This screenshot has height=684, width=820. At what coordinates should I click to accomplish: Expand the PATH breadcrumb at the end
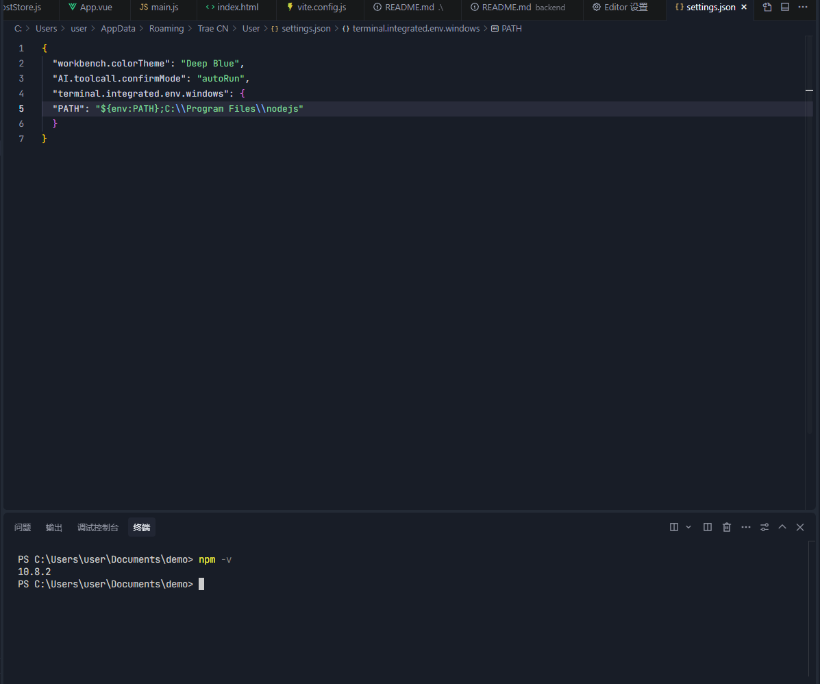tap(512, 29)
